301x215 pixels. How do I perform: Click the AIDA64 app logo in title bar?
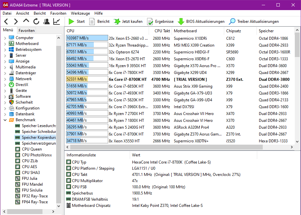5,5
